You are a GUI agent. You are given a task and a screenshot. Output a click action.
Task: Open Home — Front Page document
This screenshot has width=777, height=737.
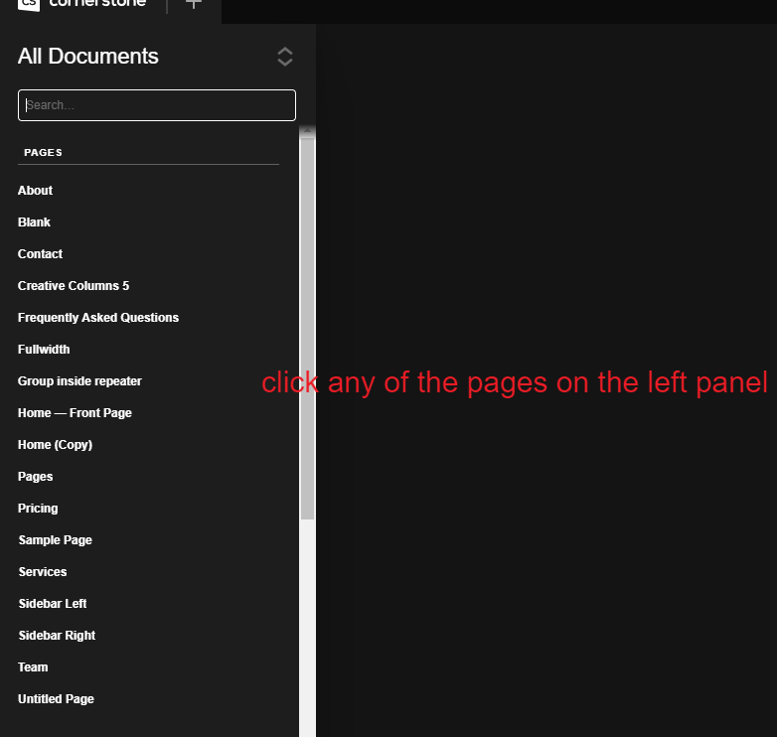click(75, 413)
